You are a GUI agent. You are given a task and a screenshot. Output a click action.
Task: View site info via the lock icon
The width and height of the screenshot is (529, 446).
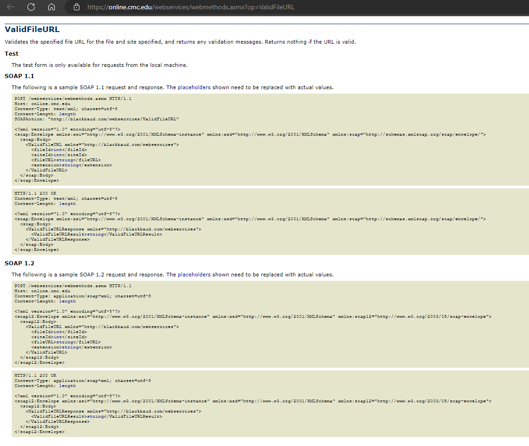pyautogui.click(x=77, y=7)
